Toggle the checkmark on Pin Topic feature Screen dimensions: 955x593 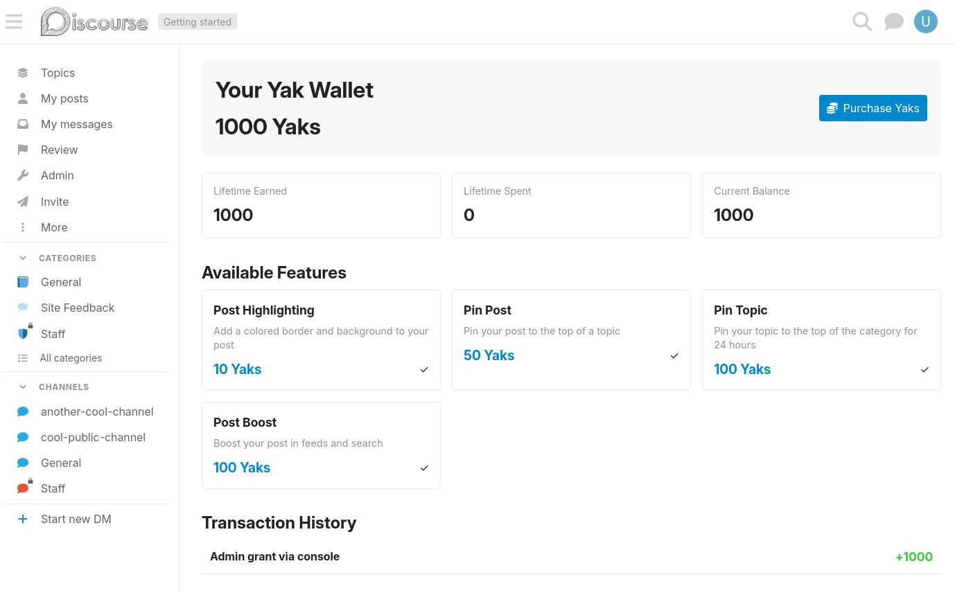pos(925,370)
